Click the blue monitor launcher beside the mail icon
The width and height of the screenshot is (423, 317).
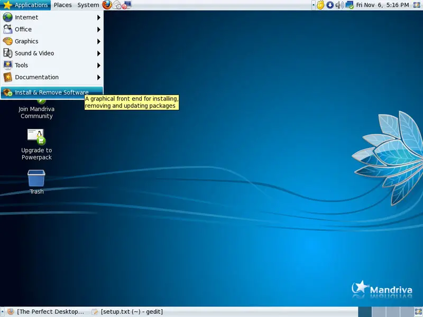[126, 5]
